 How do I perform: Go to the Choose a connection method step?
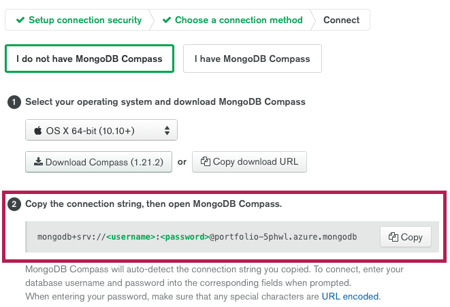click(232, 20)
